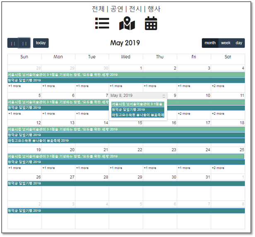
Task: Expand '+1 more' under May 23
Action: coord(150,168)
